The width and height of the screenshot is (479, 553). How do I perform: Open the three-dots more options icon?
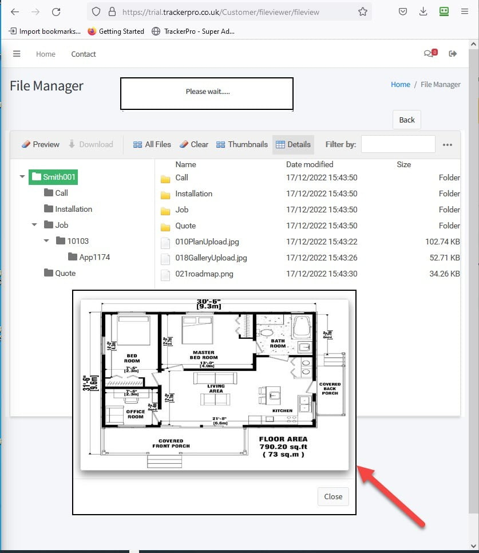click(448, 145)
